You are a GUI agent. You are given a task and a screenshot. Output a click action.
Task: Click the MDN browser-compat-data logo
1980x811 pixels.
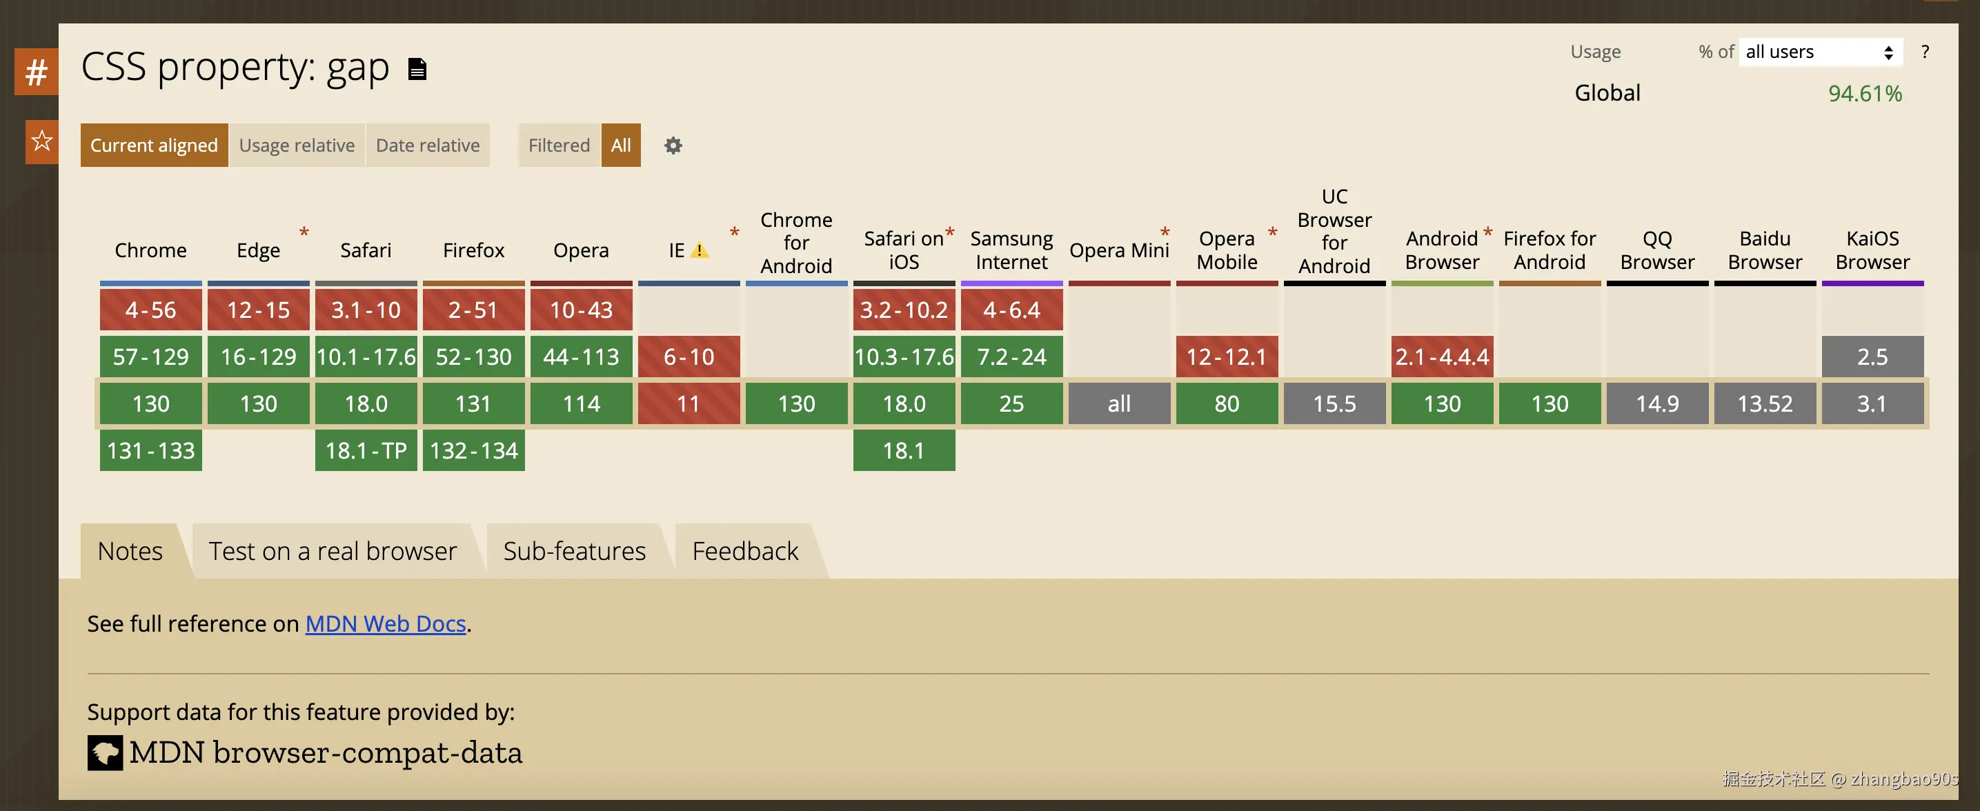[x=106, y=752]
